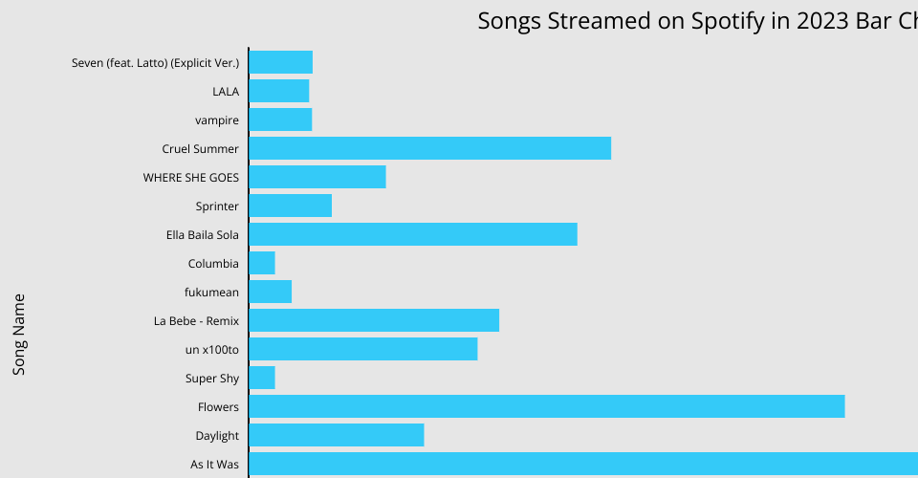The height and width of the screenshot is (478, 918).
Task: Click the As It Was bar
Action: 582,464
